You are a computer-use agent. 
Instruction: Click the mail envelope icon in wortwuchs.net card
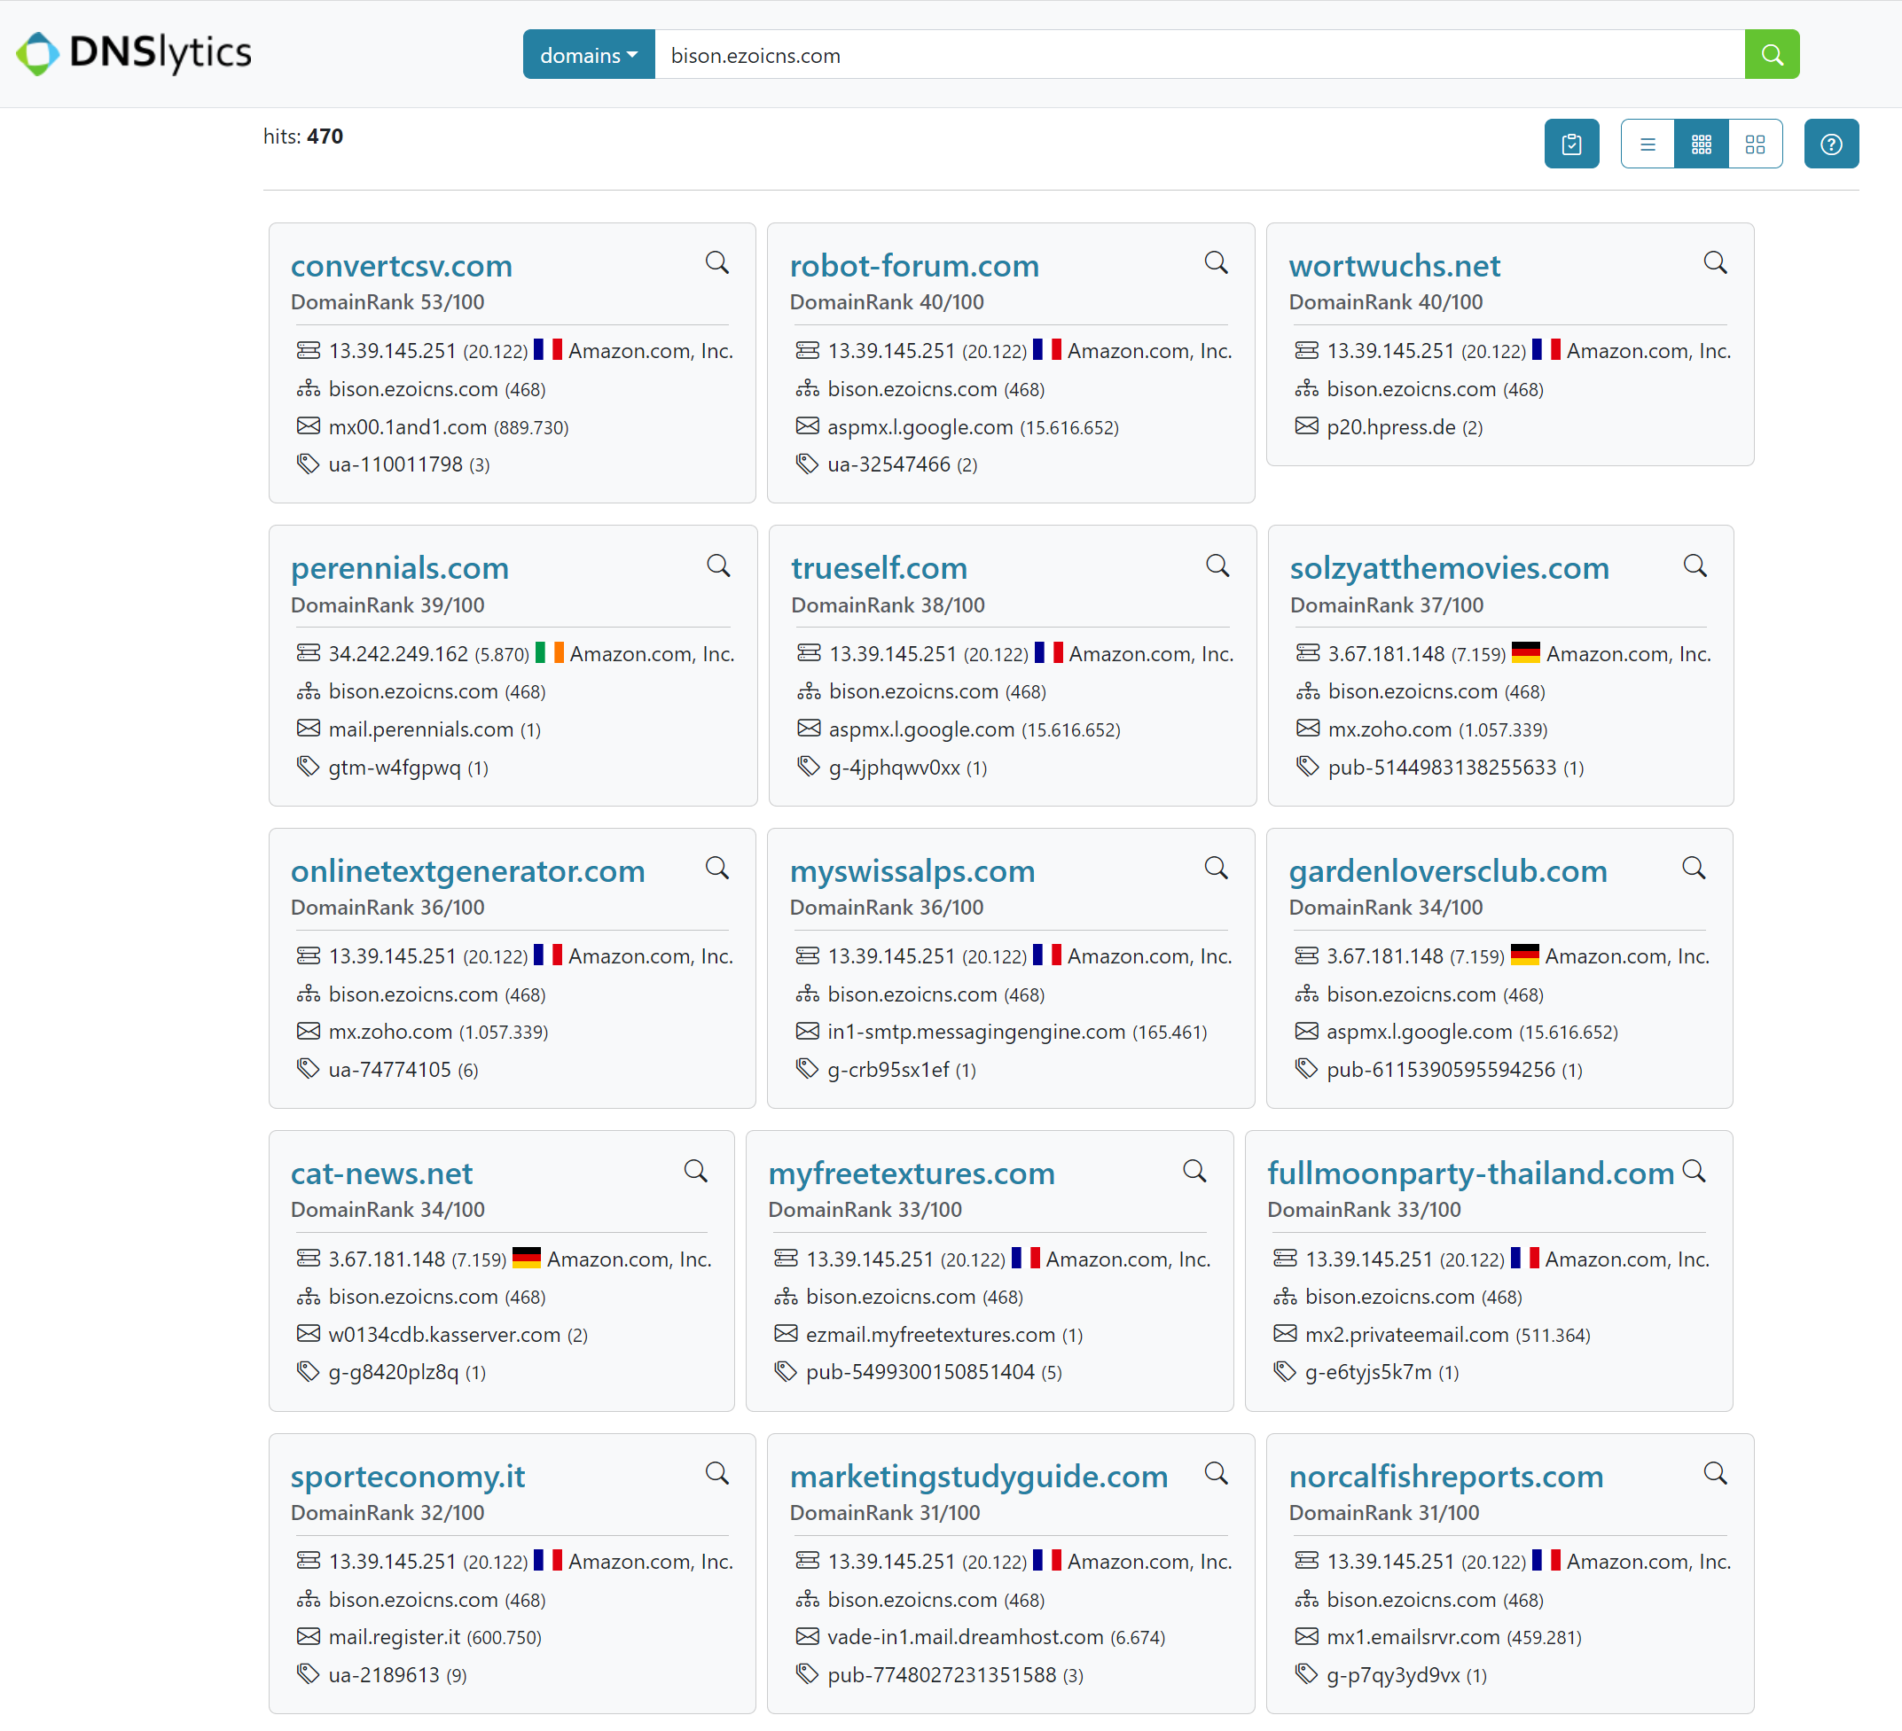1307,426
